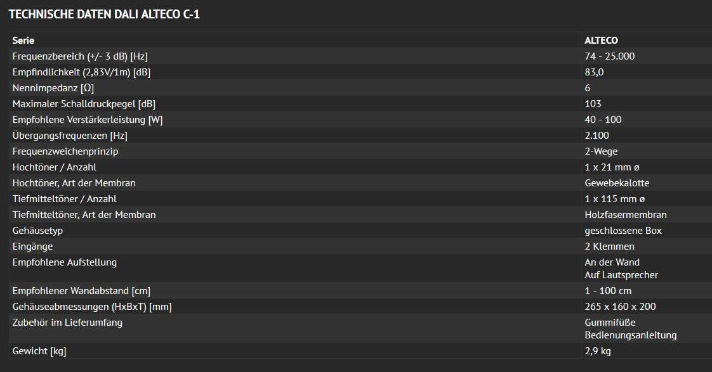Click the 'geschlossene Box' enclosure value
Screen dimensions: 712x372
623,231
